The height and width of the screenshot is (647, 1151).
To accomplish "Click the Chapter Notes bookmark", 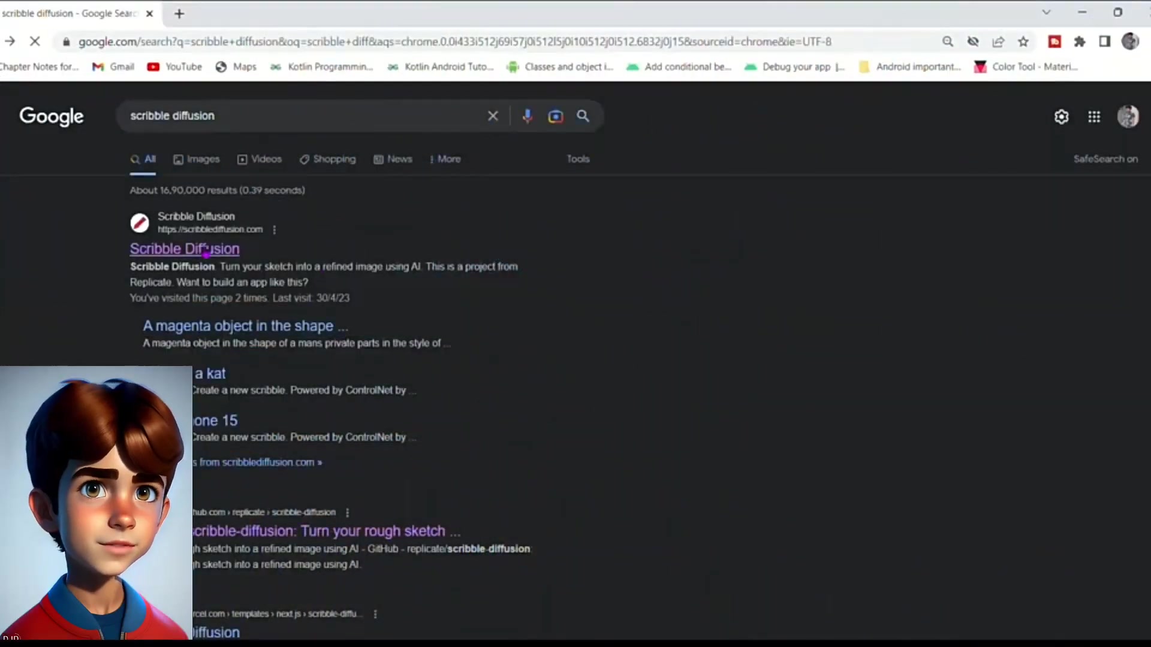I will (x=40, y=66).
